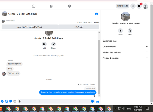Click the Add people icon in chat
Viewport: 153px width, 112px height.
[44, 44]
